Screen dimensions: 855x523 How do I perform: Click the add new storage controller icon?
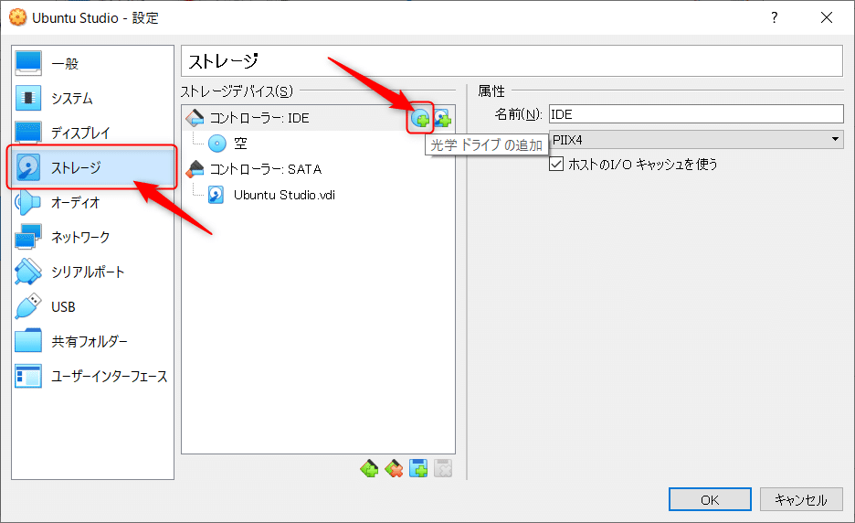pos(369,468)
